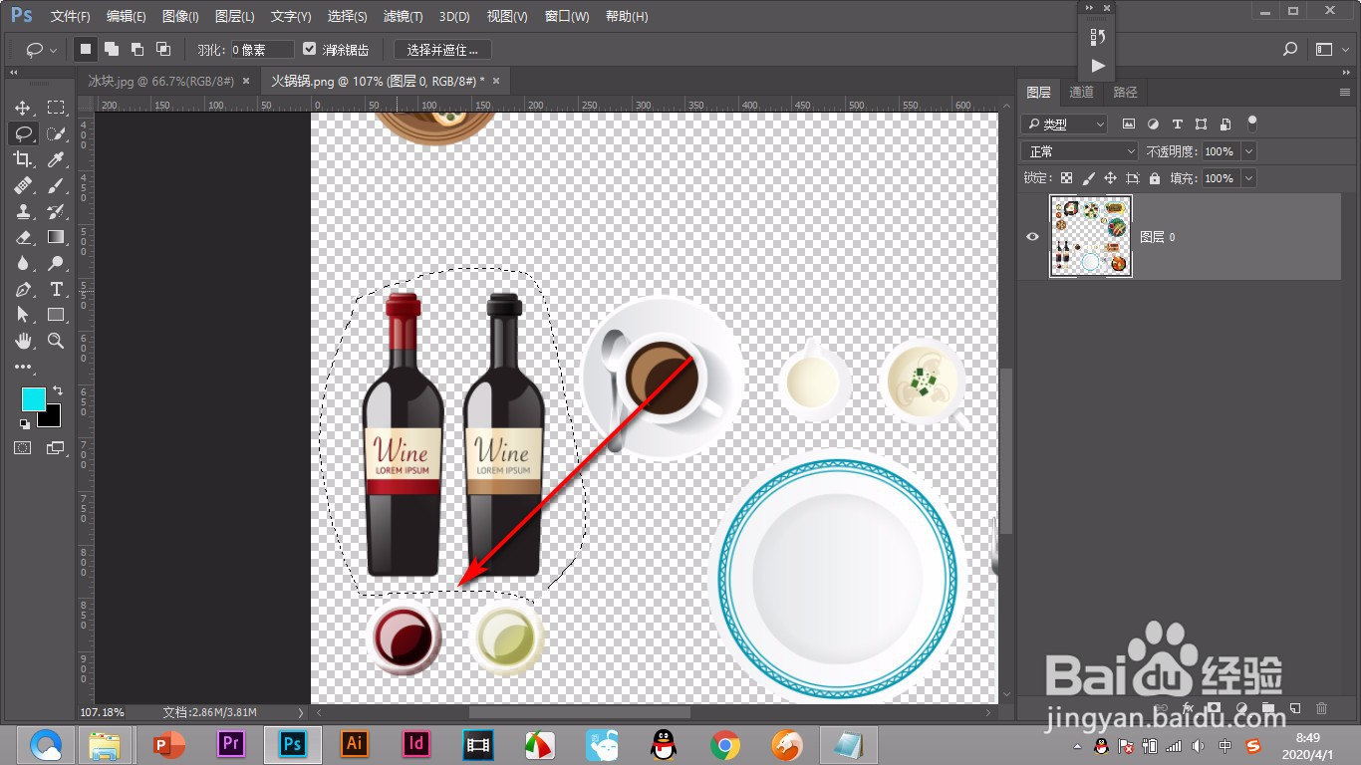This screenshot has height=765, width=1361.
Task: Set selection mode to Intersect with selection
Action: pos(163,49)
